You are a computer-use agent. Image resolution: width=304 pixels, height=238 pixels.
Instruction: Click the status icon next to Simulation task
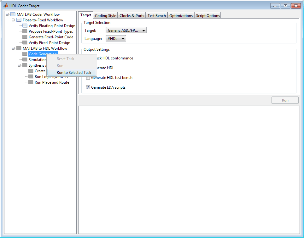click(x=25, y=59)
